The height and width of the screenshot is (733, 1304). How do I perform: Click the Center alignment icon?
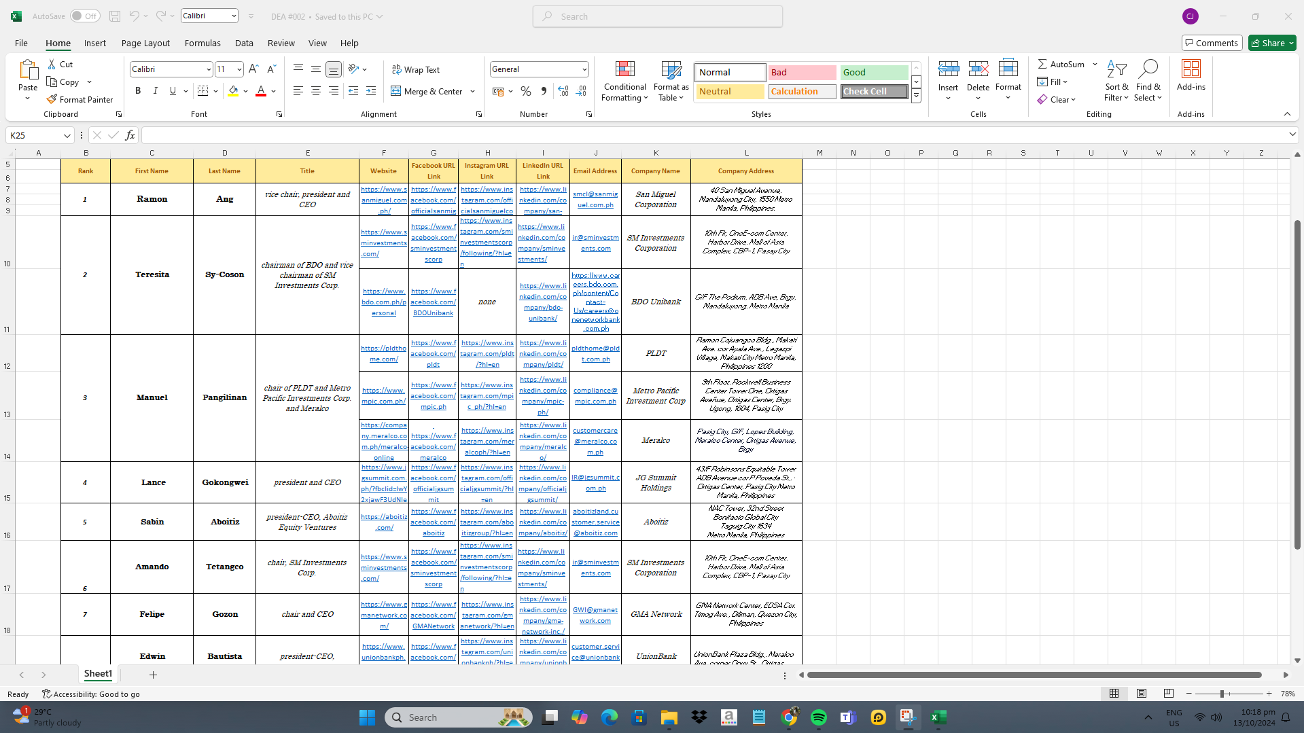tap(316, 91)
